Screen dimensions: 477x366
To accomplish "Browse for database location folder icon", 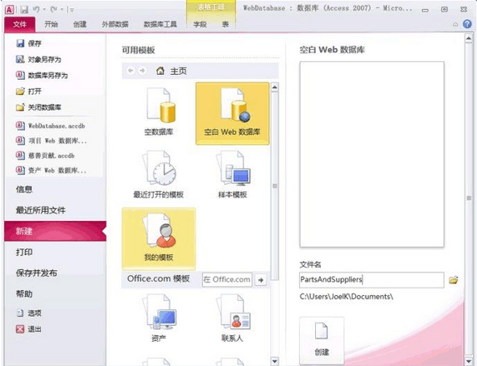I will (x=454, y=280).
